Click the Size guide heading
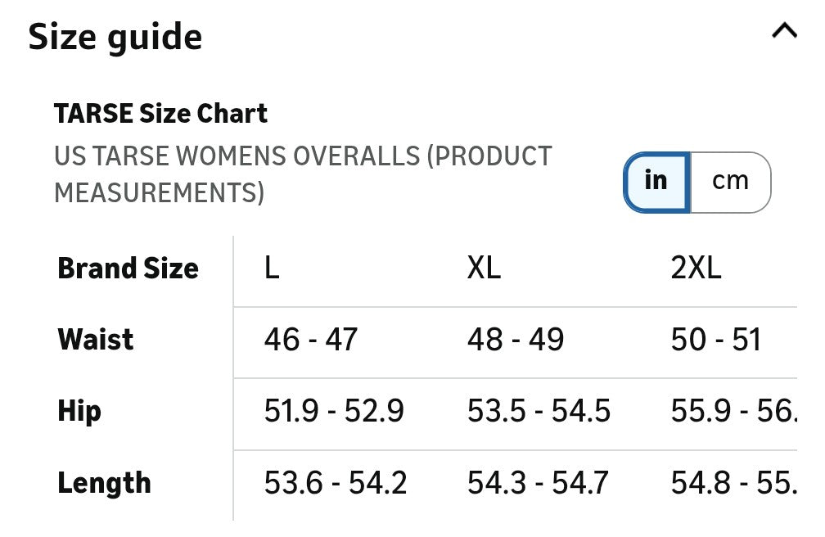This screenshot has height=537, width=825. (x=115, y=38)
